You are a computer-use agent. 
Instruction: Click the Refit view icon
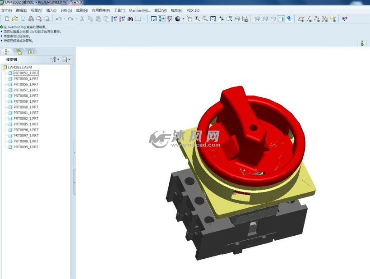point(213,19)
